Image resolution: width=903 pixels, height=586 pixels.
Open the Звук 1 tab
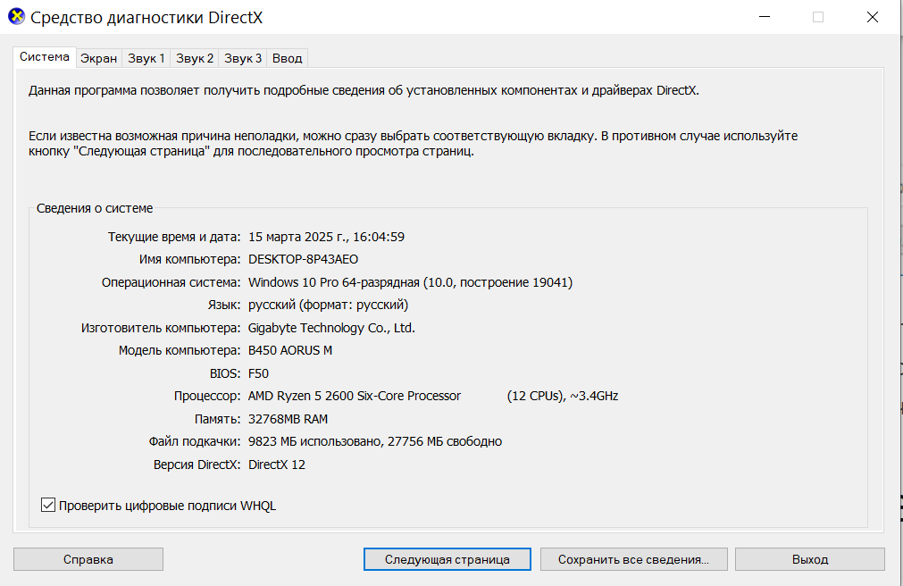[x=146, y=58]
